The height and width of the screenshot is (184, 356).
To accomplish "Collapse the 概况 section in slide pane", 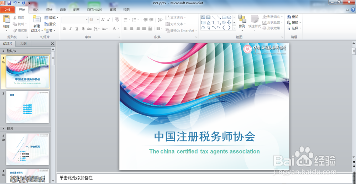I will click(x=3, y=129).
